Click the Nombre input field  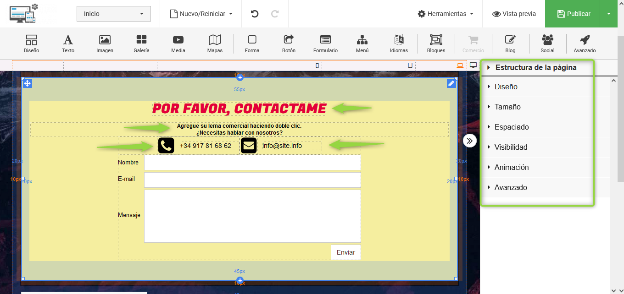[x=252, y=163]
